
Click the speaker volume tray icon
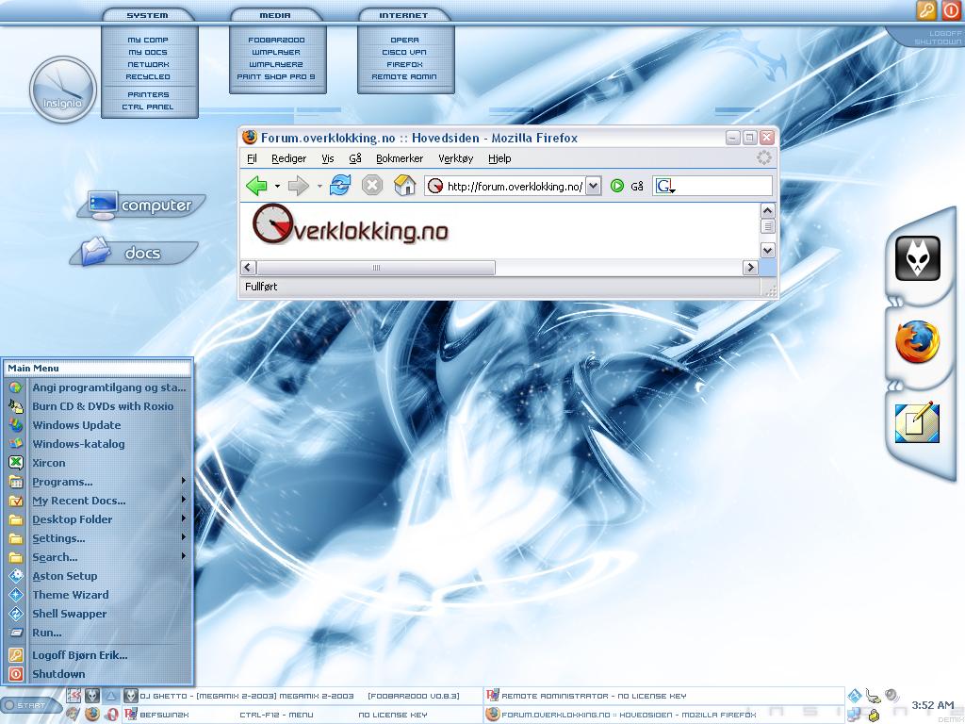891,696
